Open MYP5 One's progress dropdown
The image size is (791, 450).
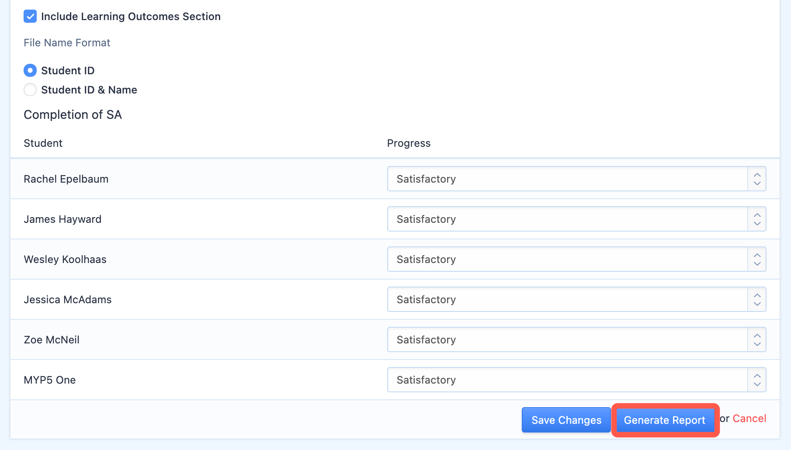576,380
